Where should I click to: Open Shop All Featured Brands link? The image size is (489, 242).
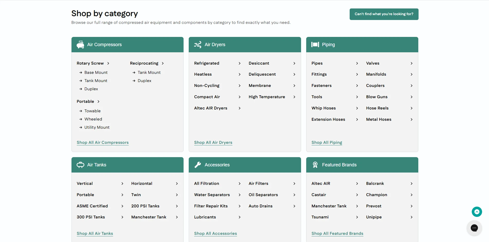click(337, 234)
